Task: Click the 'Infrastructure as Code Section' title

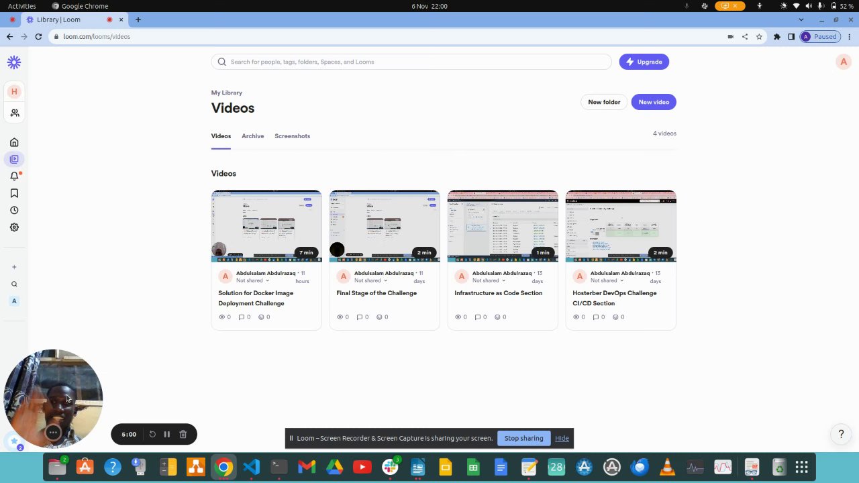Action: coord(498,293)
